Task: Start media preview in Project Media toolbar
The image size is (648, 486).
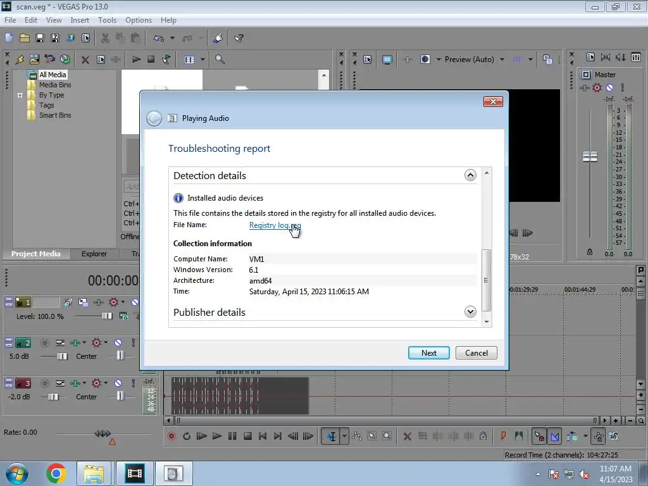Action: (x=136, y=59)
